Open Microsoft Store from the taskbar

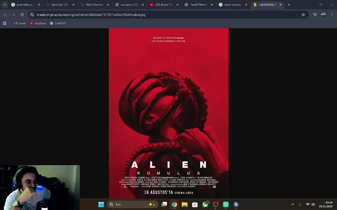(195, 204)
